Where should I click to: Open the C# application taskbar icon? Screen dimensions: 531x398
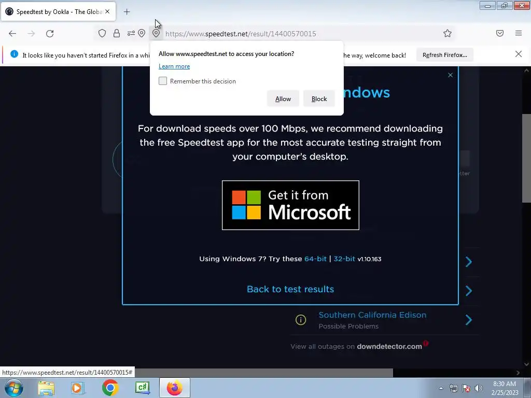click(142, 388)
